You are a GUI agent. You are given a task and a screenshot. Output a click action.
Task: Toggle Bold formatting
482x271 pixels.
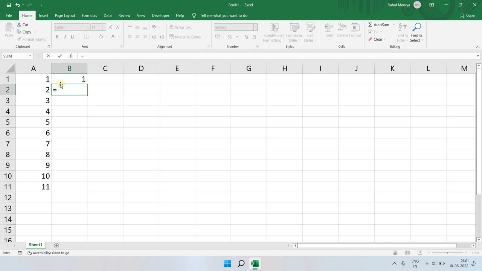(x=57, y=37)
